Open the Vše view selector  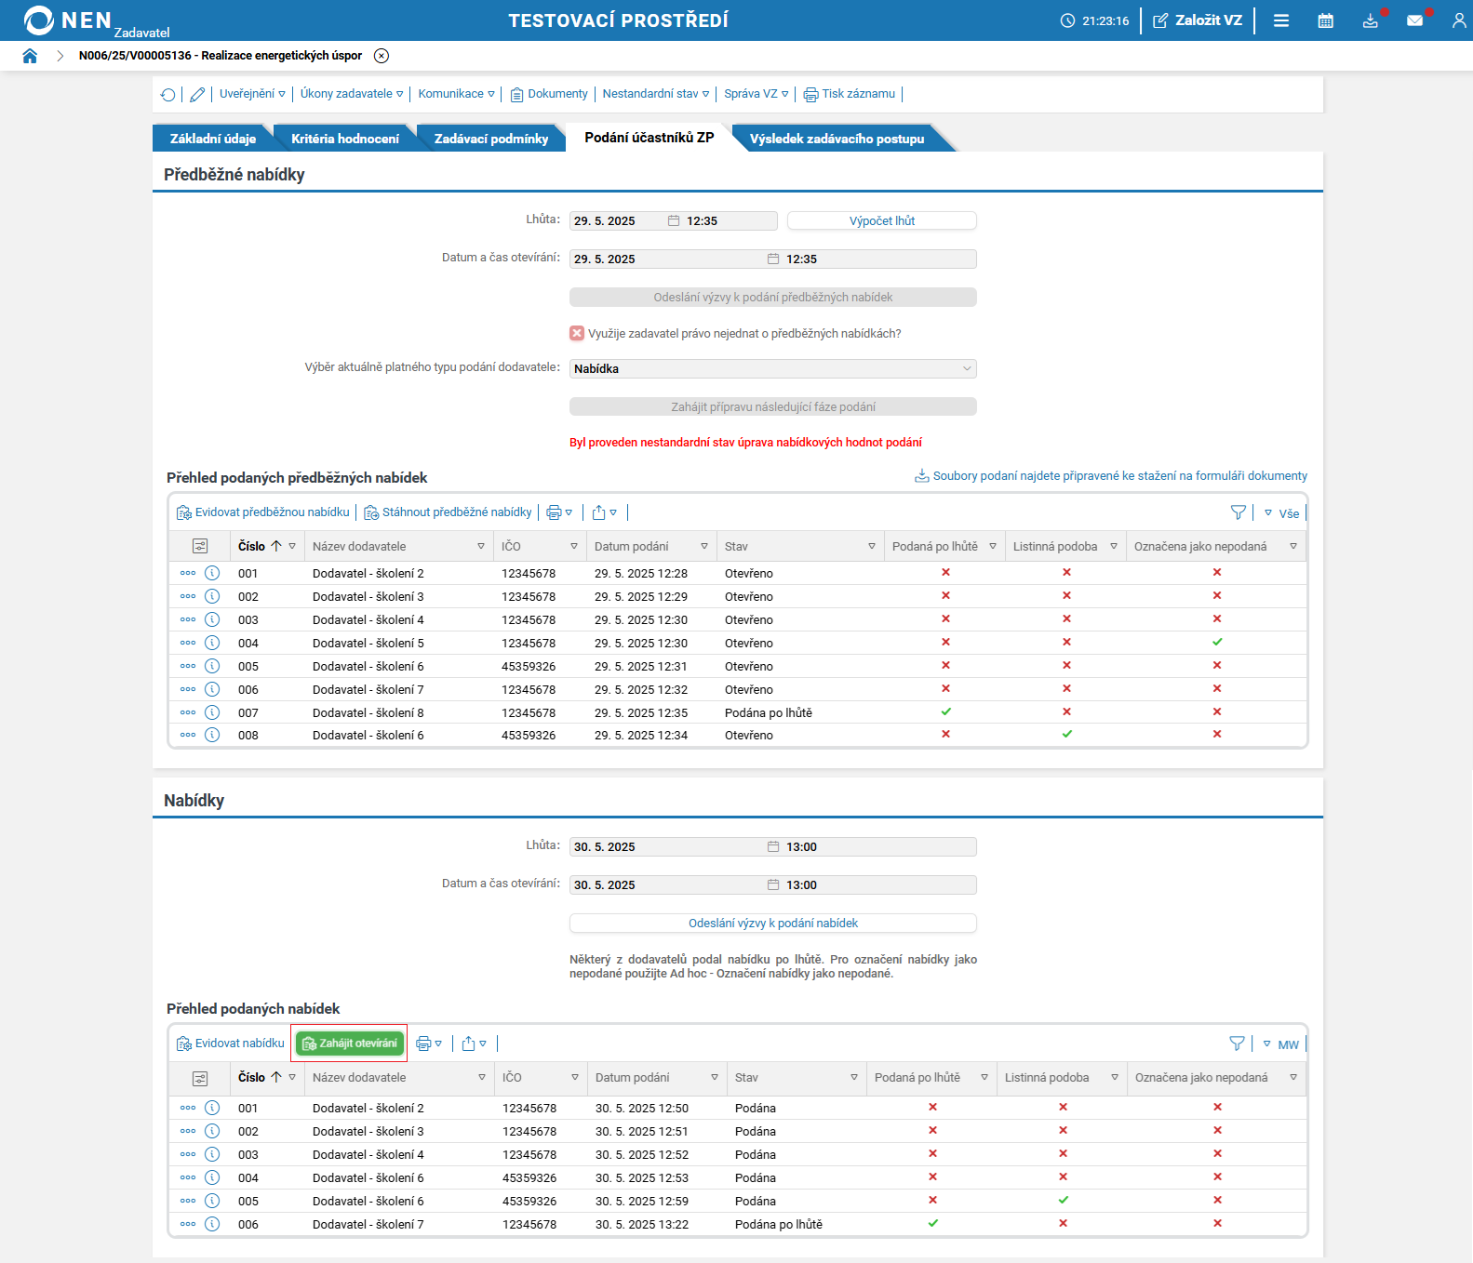pos(1281,513)
